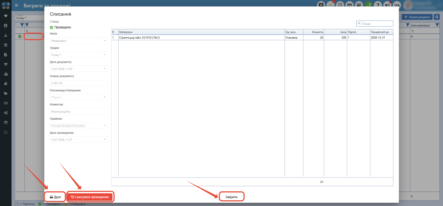Sort by Партія column header
Image resolution: width=443 pixels, height=206 pixels.
pyautogui.click(x=359, y=32)
